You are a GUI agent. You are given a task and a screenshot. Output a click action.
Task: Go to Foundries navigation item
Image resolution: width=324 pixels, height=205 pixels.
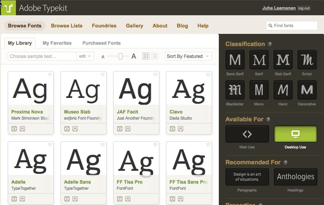coord(104,26)
